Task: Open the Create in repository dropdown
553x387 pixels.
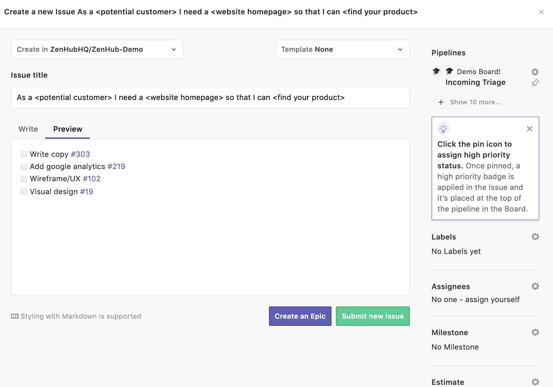Action: coord(97,49)
